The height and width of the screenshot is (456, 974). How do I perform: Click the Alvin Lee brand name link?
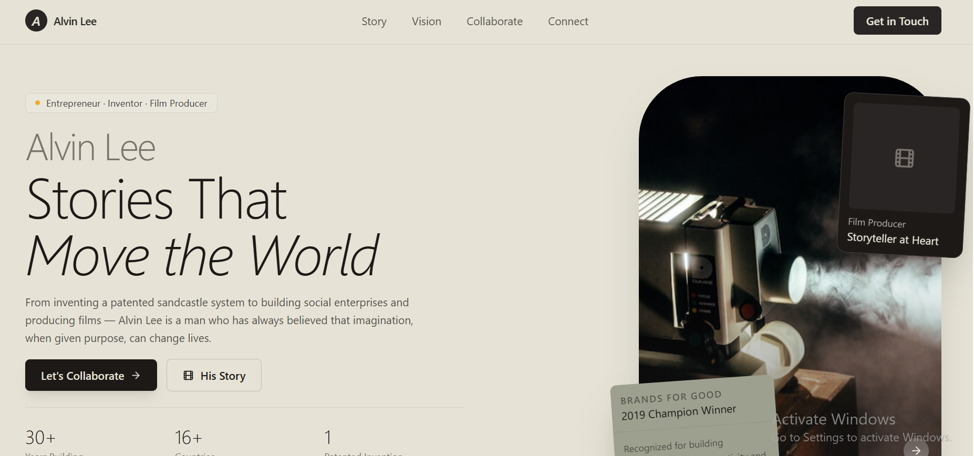pos(75,22)
